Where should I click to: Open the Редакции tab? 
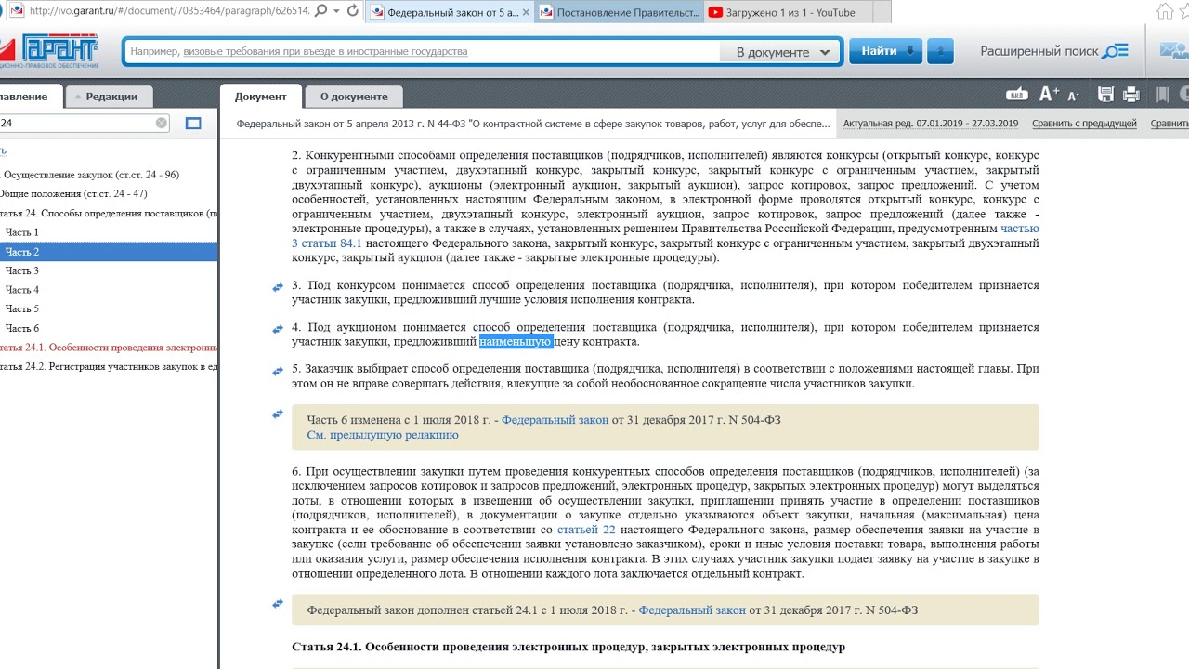click(x=111, y=96)
